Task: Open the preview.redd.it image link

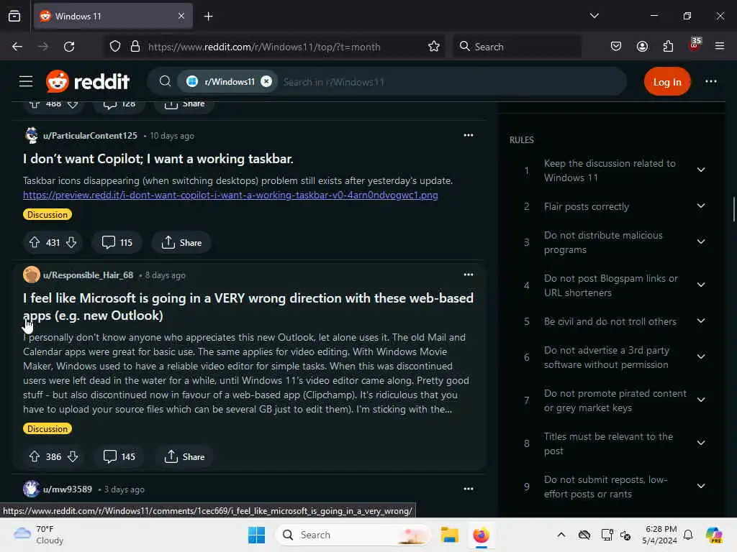Action: (x=230, y=195)
